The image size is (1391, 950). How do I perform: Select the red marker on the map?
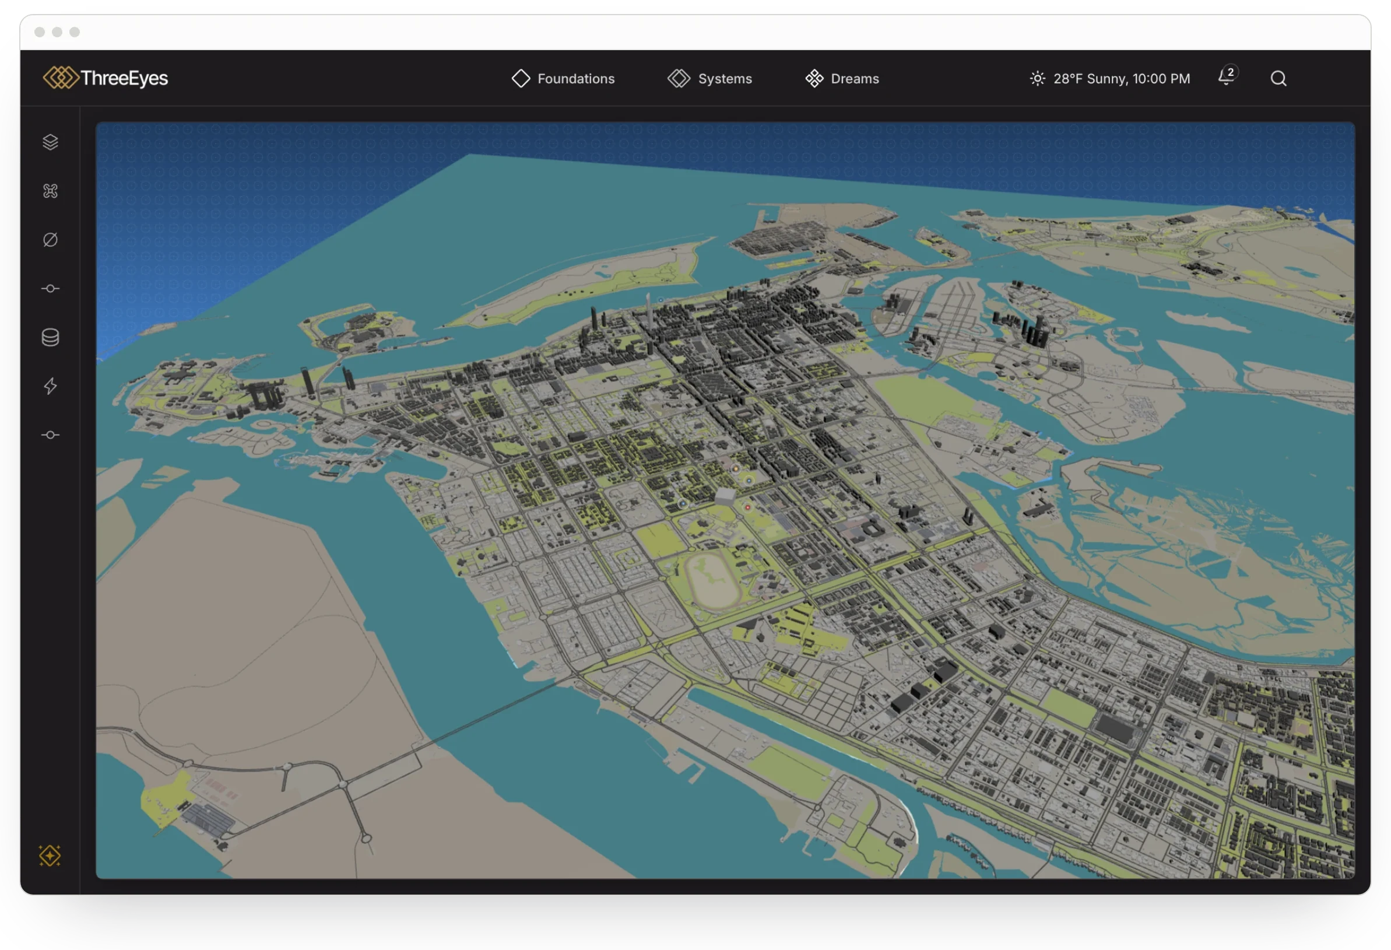747,507
